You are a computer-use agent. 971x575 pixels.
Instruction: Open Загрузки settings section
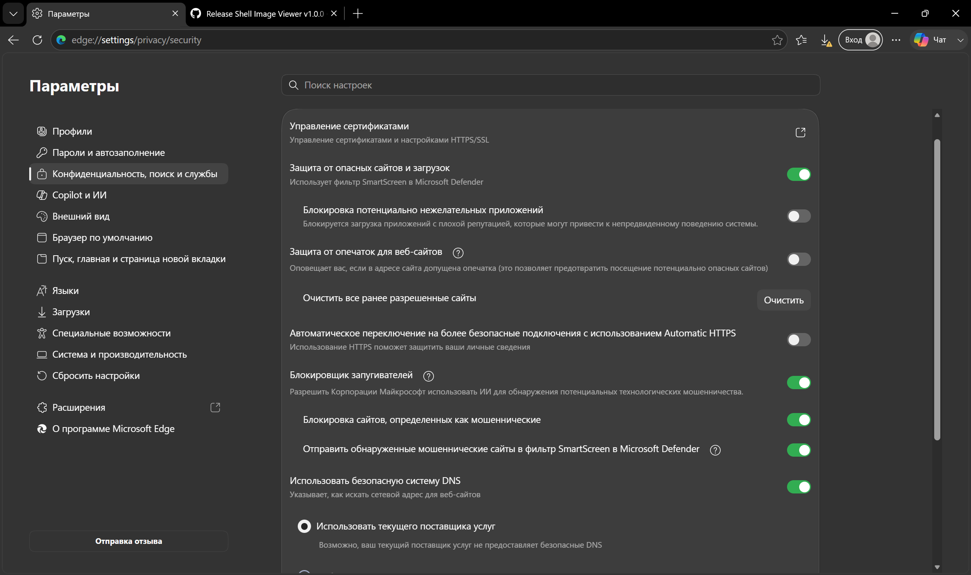point(129,312)
